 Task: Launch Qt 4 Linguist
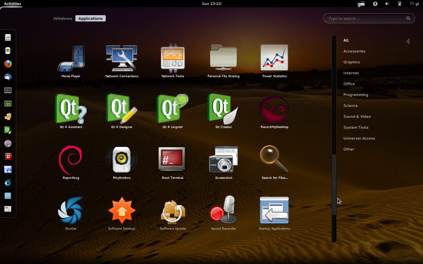pyautogui.click(x=173, y=109)
